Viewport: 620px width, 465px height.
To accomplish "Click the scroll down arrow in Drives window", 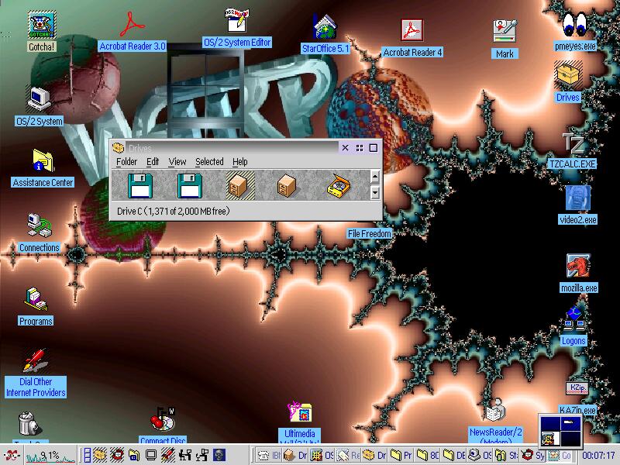I will (x=375, y=193).
